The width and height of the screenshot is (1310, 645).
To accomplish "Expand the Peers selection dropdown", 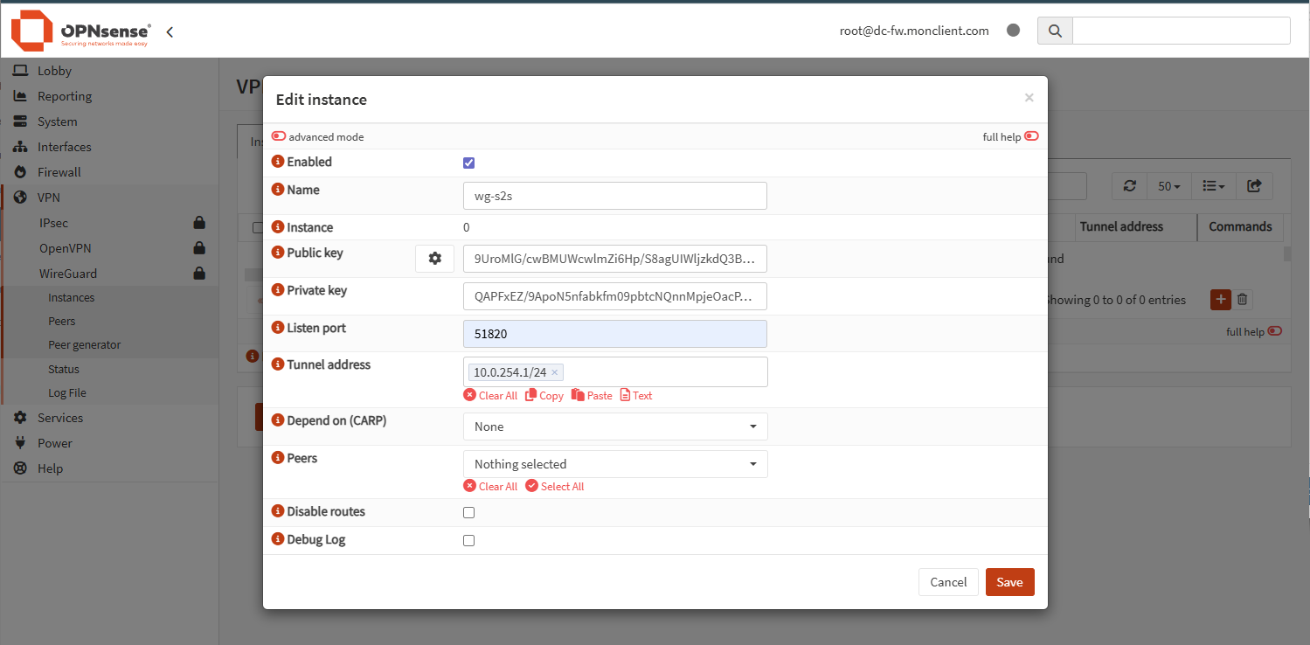I will pyautogui.click(x=614, y=464).
